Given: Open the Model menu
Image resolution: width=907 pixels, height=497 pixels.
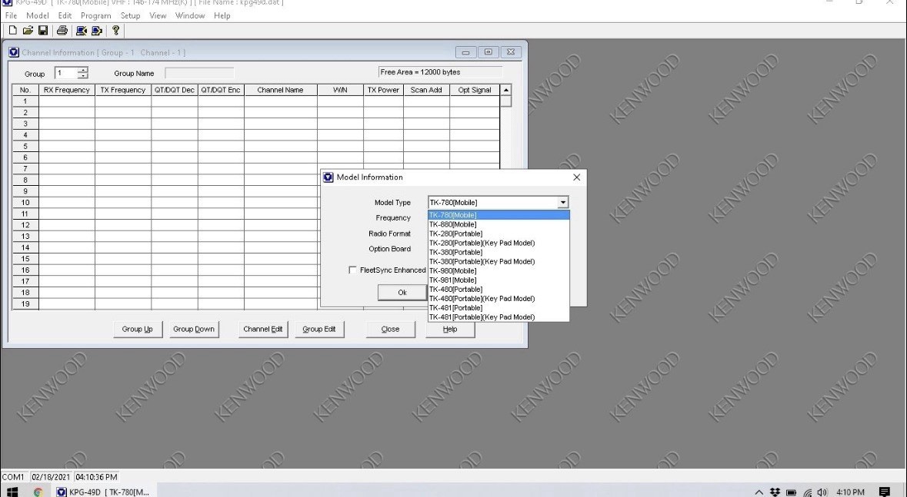Looking at the screenshot, I should click(38, 15).
